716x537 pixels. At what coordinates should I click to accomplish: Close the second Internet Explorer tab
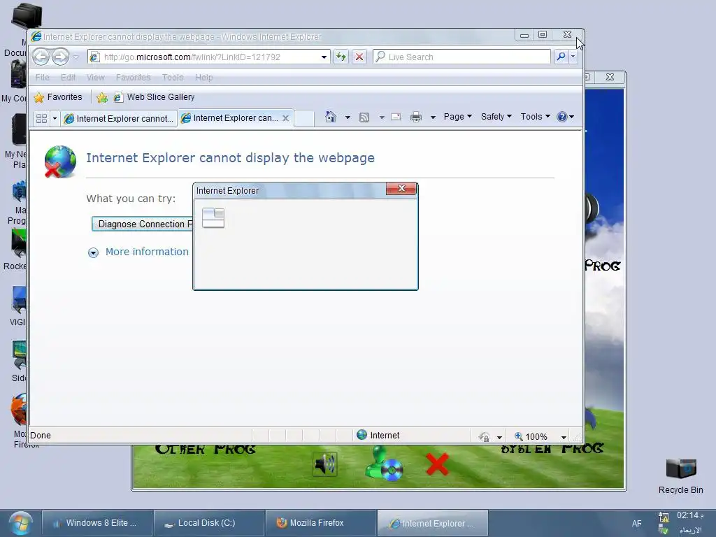[x=285, y=118]
